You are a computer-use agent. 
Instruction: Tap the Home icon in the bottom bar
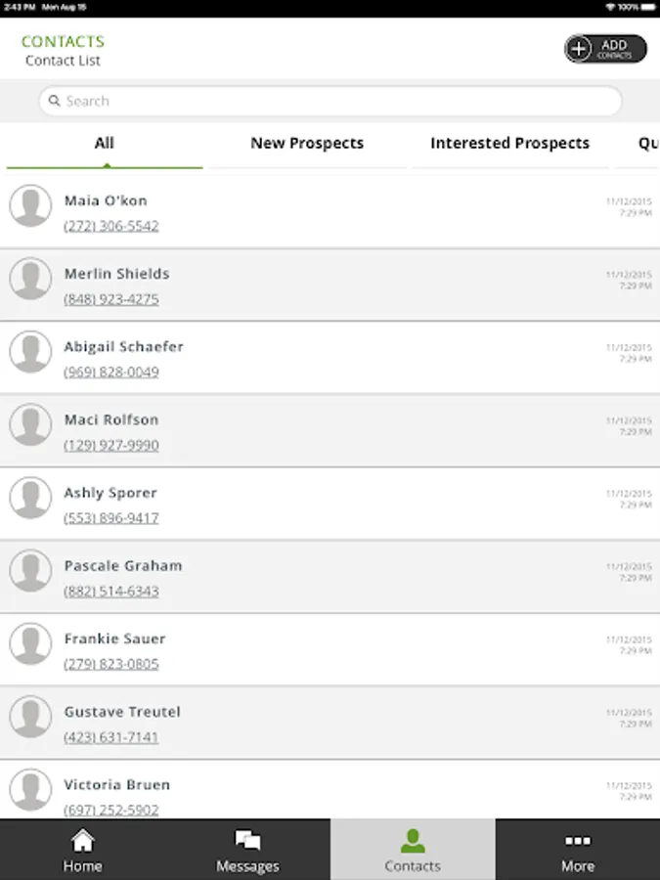[83, 841]
